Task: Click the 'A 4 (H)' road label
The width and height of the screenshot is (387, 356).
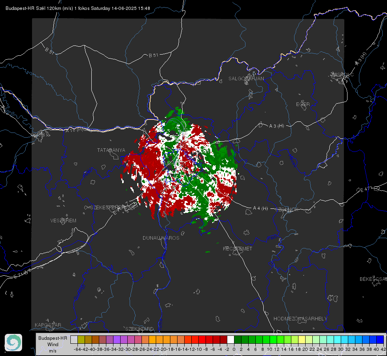Action: pyautogui.click(x=261, y=208)
